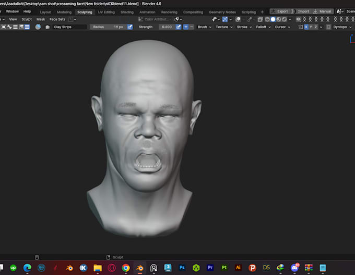Open File Explorer from the taskbar

(98, 268)
